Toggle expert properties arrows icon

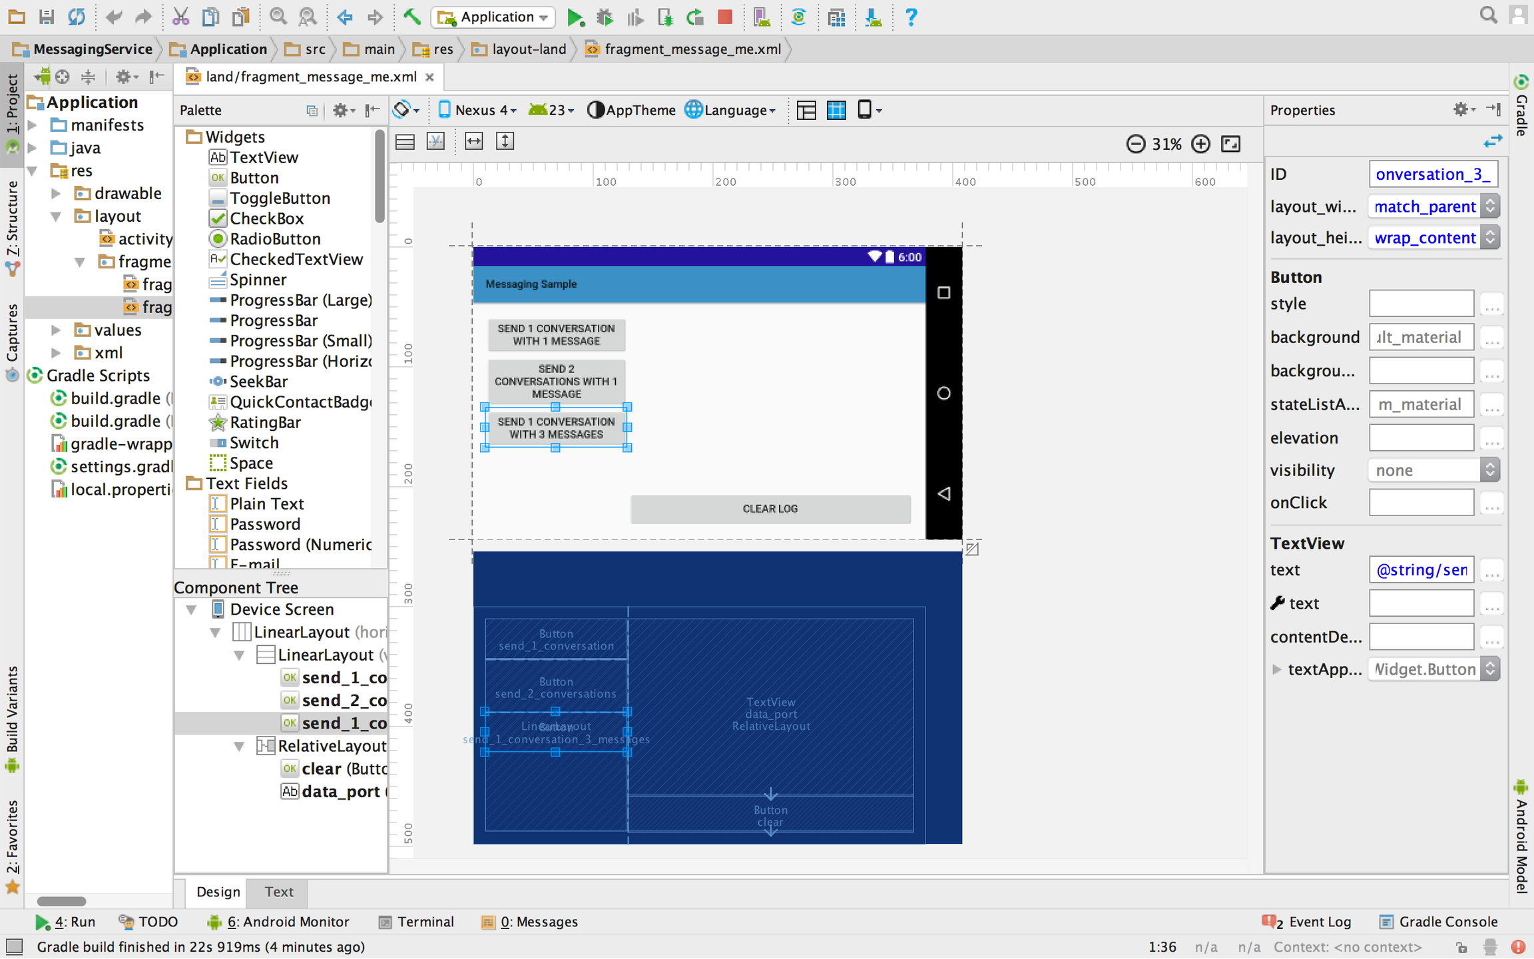click(x=1493, y=141)
